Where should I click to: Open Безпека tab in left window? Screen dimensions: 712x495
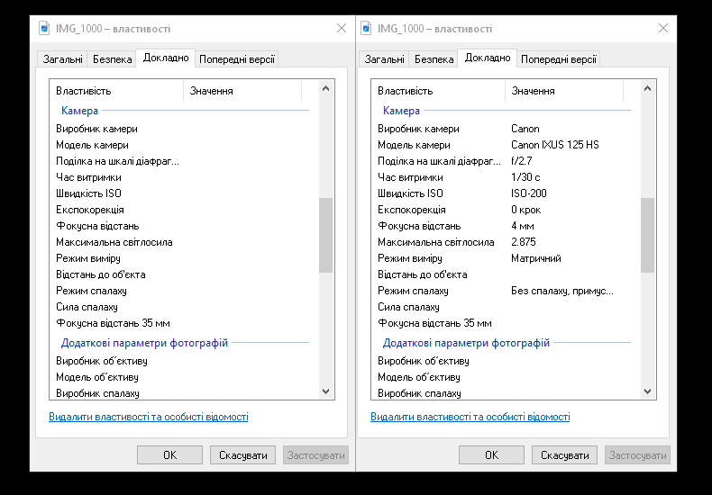[x=112, y=58]
